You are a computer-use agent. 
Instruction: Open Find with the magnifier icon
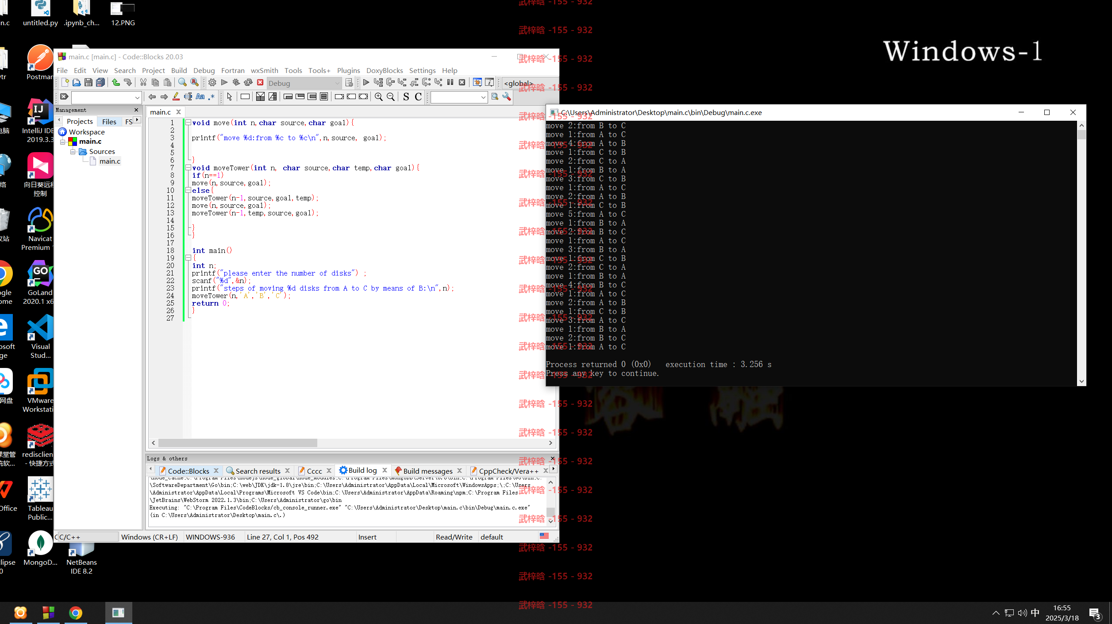[x=182, y=82]
